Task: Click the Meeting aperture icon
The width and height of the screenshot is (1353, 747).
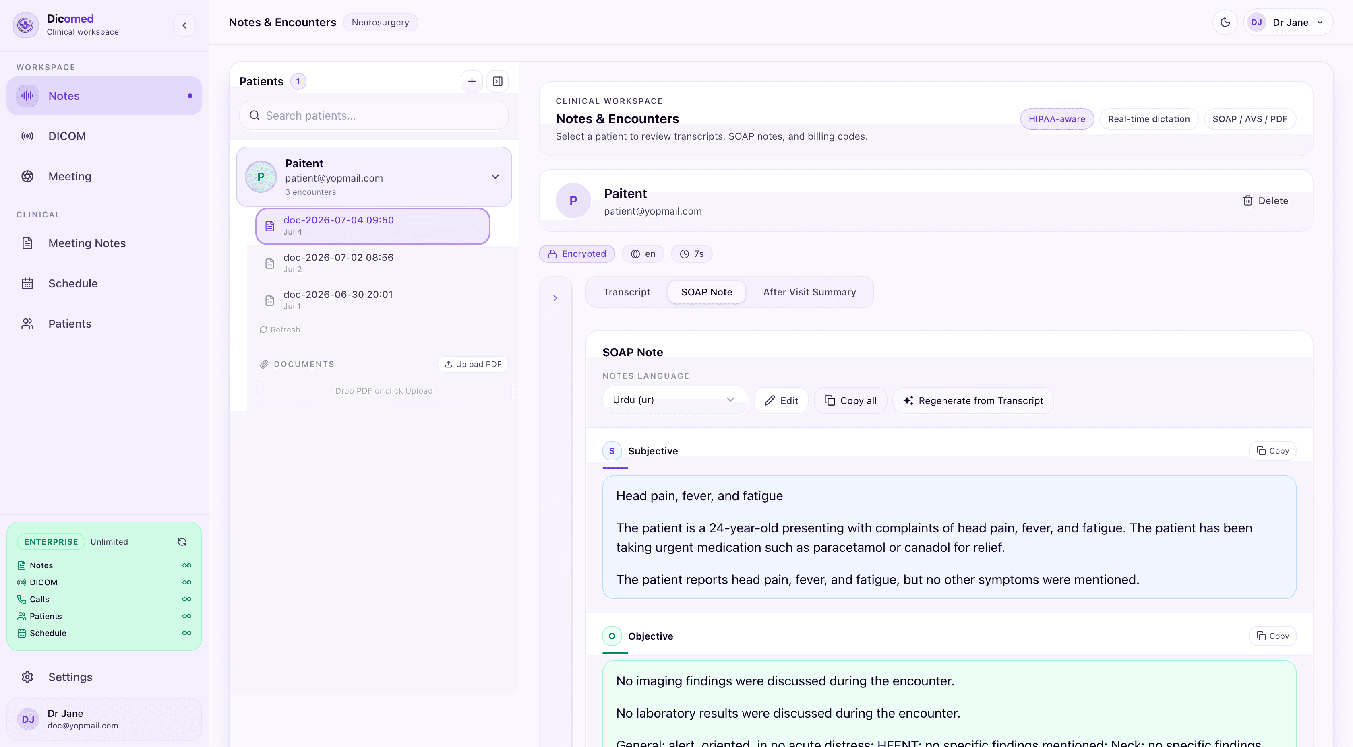Action: 27,176
